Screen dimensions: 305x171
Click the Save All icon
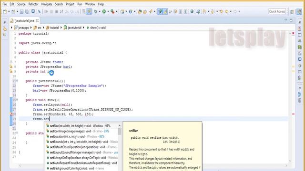[27, 11]
